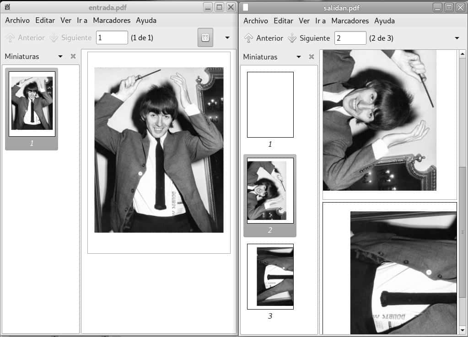The height and width of the screenshot is (337, 468).
Task: Open toolbar overflow arrow in salidan.pdf
Action: (457, 38)
